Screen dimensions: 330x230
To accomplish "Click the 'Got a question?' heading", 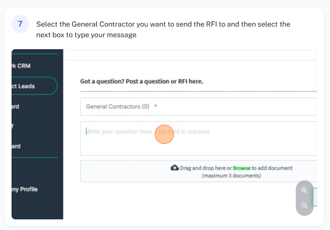I will click(x=142, y=81).
